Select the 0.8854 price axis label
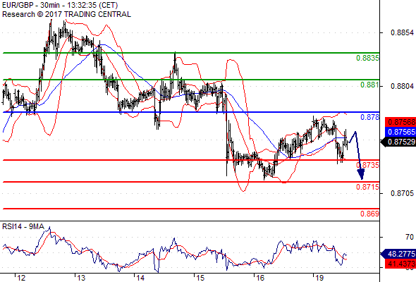This screenshot has width=416, height=282. click(402, 32)
